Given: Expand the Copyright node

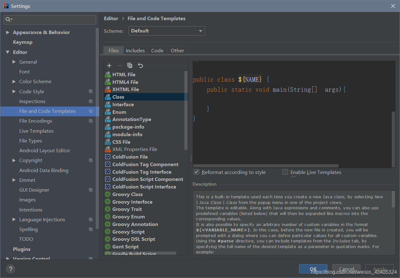Looking at the screenshot, I should pyautogui.click(x=14, y=160).
